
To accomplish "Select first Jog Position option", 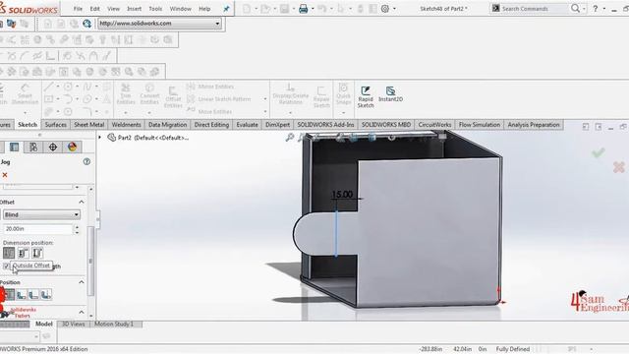I will (x=10, y=295).
